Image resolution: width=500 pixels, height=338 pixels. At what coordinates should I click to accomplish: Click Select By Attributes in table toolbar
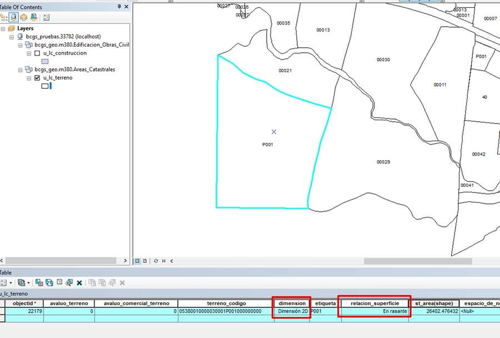coord(39,282)
